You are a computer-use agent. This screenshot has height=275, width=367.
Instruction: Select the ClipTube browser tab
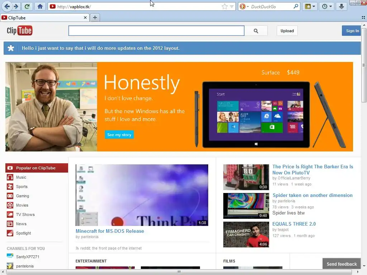tap(44, 18)
